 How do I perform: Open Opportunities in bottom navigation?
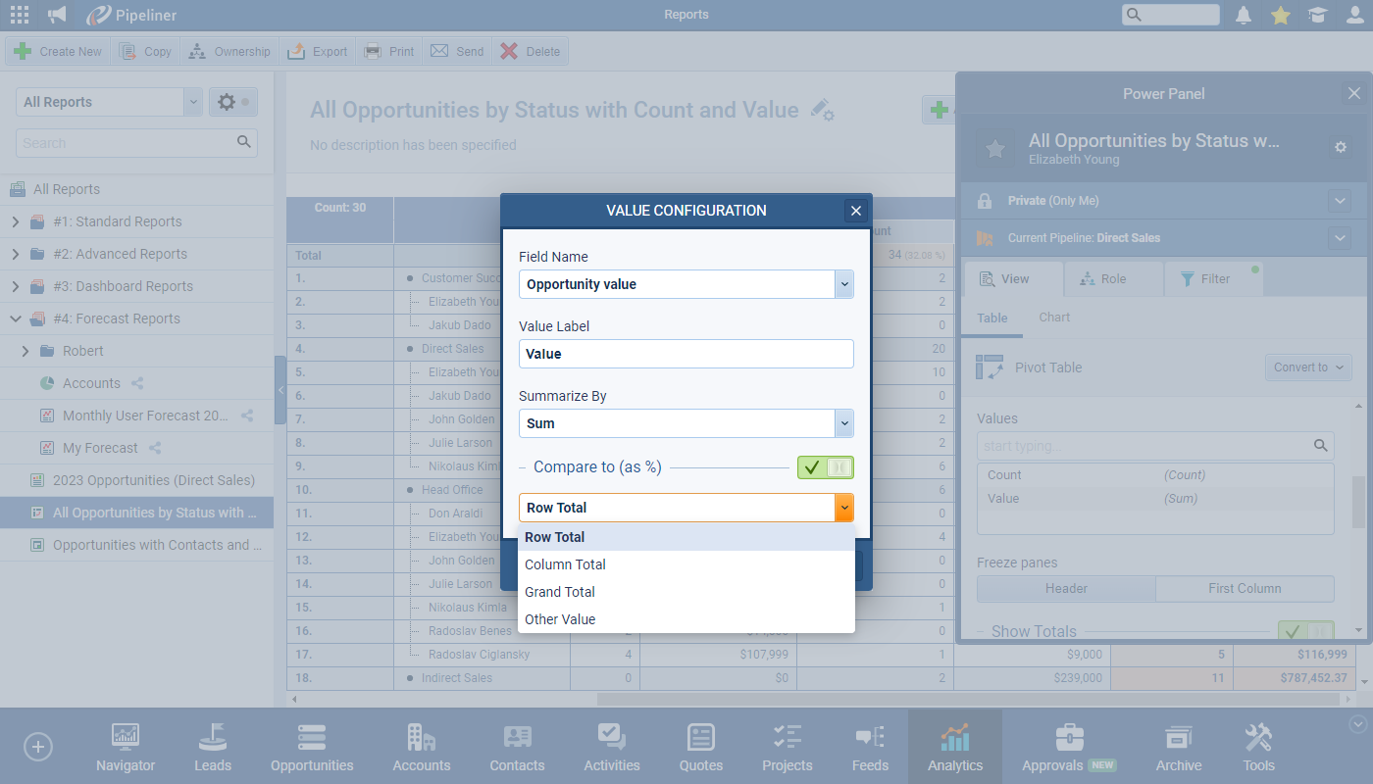coord(312,748)
